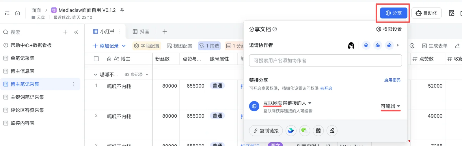Click the collaborator avatar with black hair
This screenshot has width=462, height=146.
click(351, 45)
